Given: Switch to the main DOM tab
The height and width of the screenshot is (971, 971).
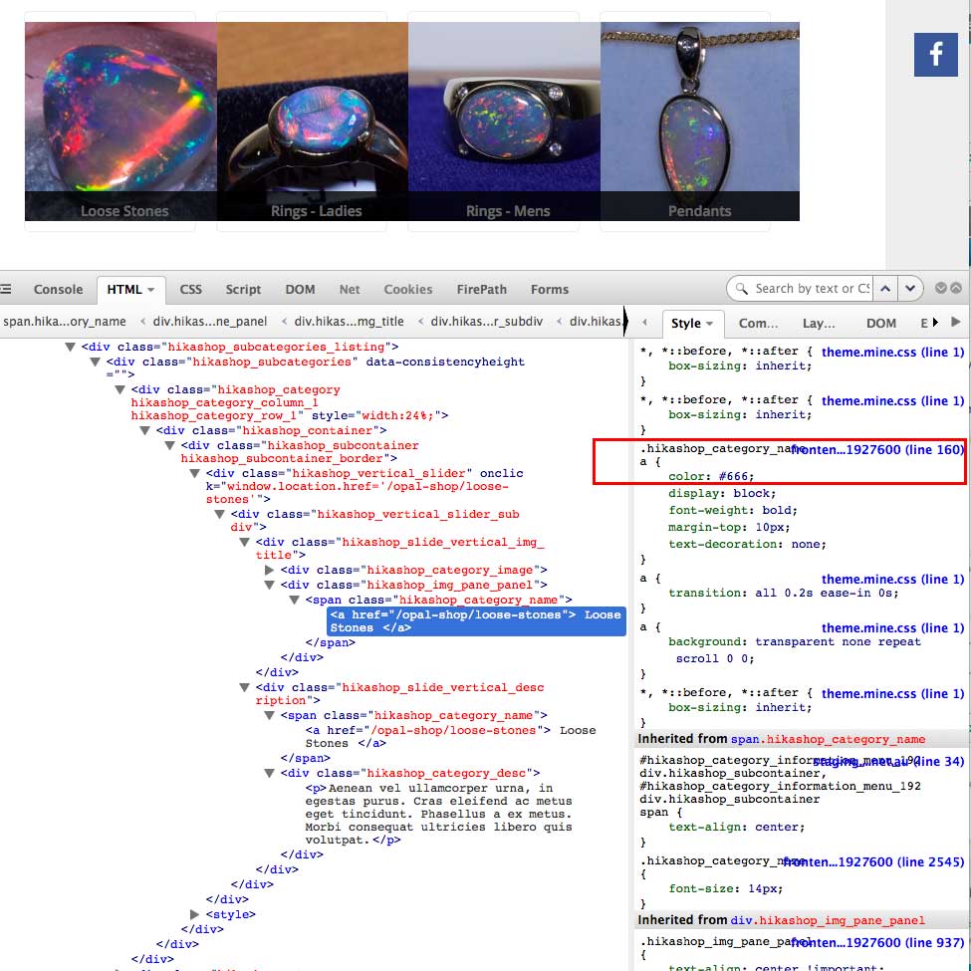Looking at the screenshot, I should pyautogui.click(x=300, y=289).
